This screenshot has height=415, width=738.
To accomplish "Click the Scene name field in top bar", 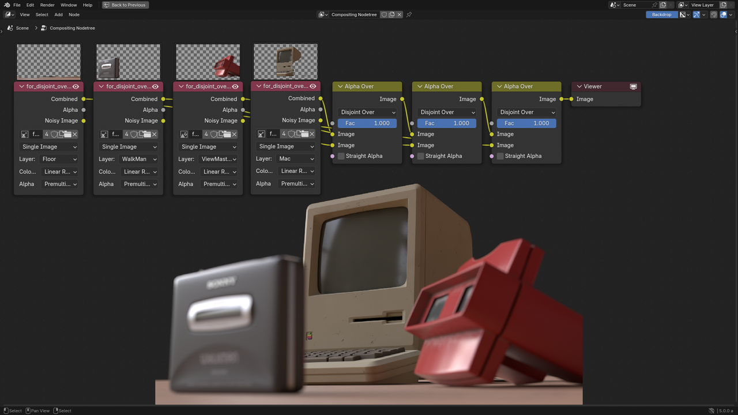I will pos(635,5).
